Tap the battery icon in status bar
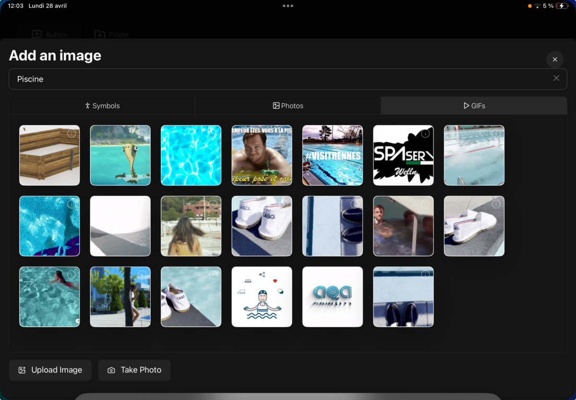The height and width of the screenshot is (400, 576). [x=562, y=6]
